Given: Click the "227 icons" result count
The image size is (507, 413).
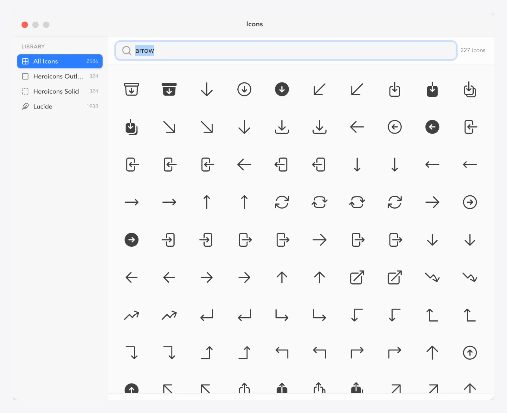Looking at the screenshot, I should [473, 50].
